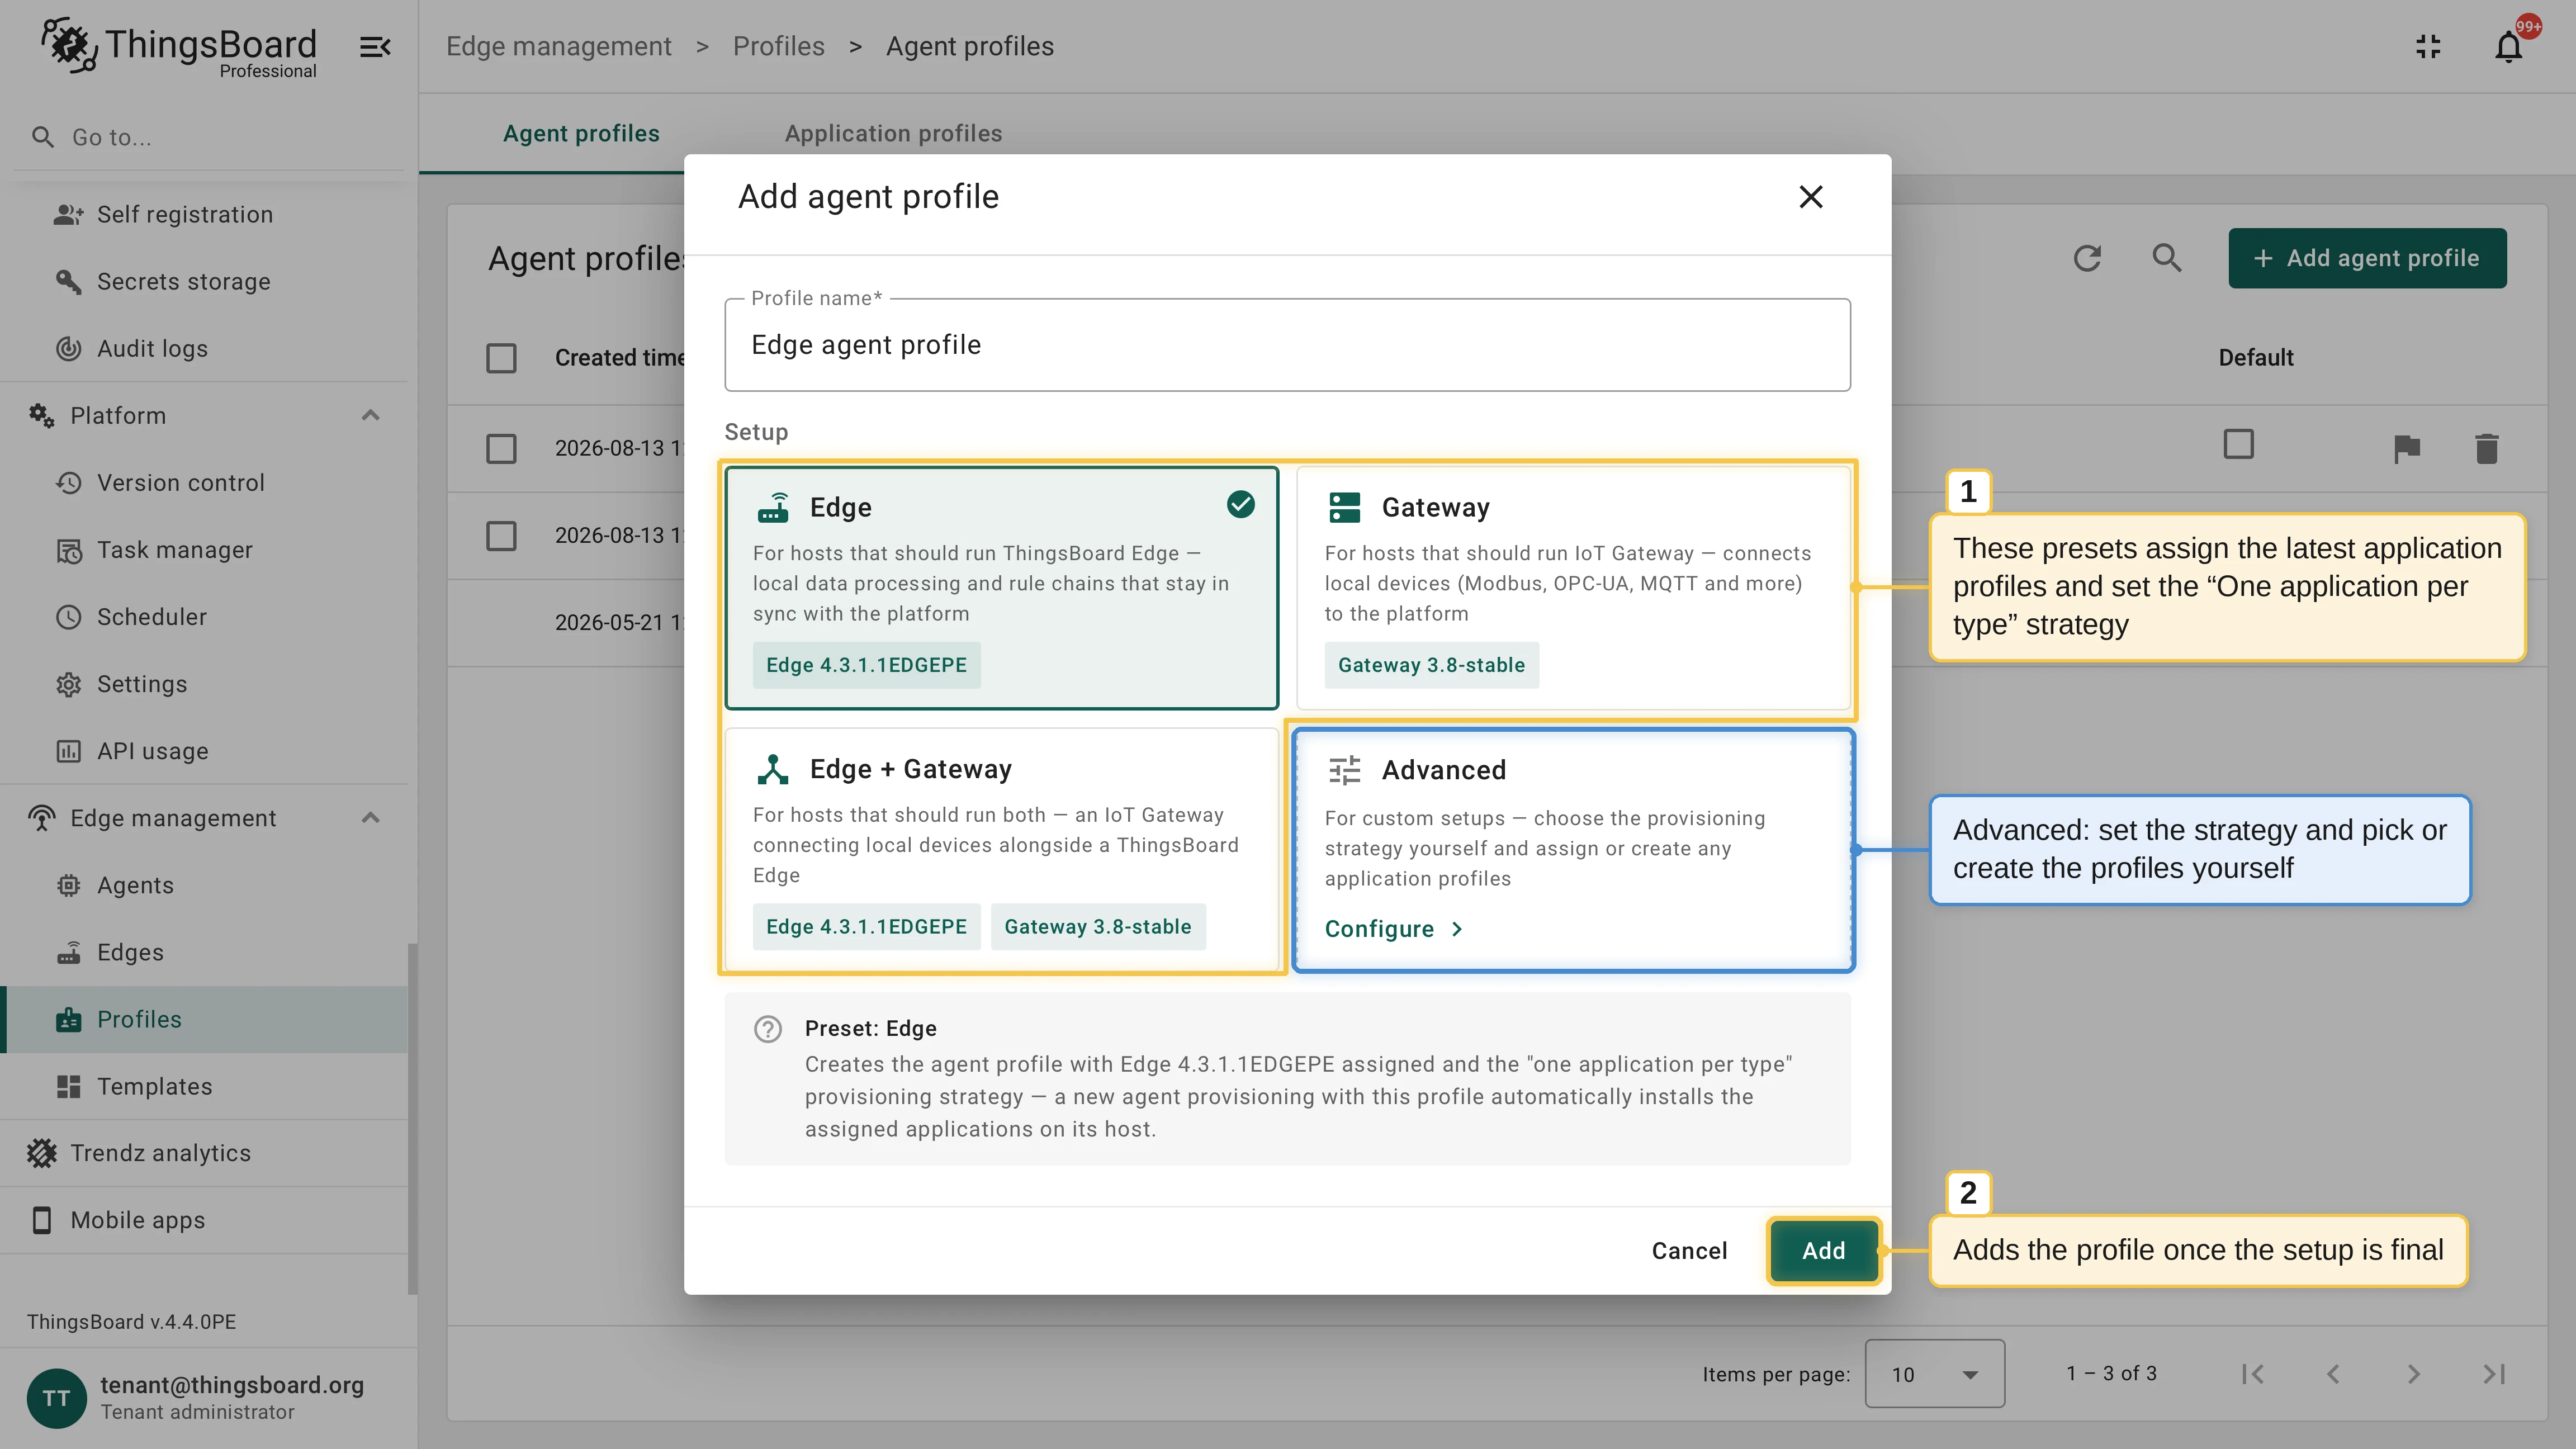Close the Add agent profile dialog
2576x1449 pixels.
pos(1811,197)
